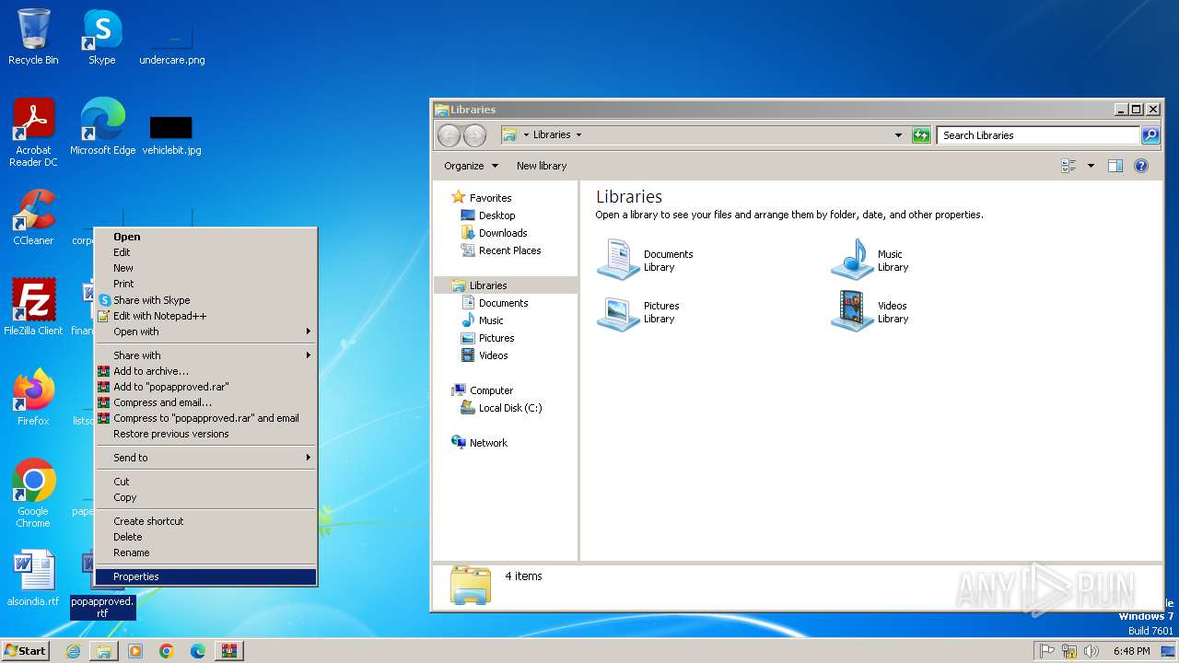Screen dimensions: 1179x663
Task: Open the address bar history dropdown
Action: tap(899, 135)
